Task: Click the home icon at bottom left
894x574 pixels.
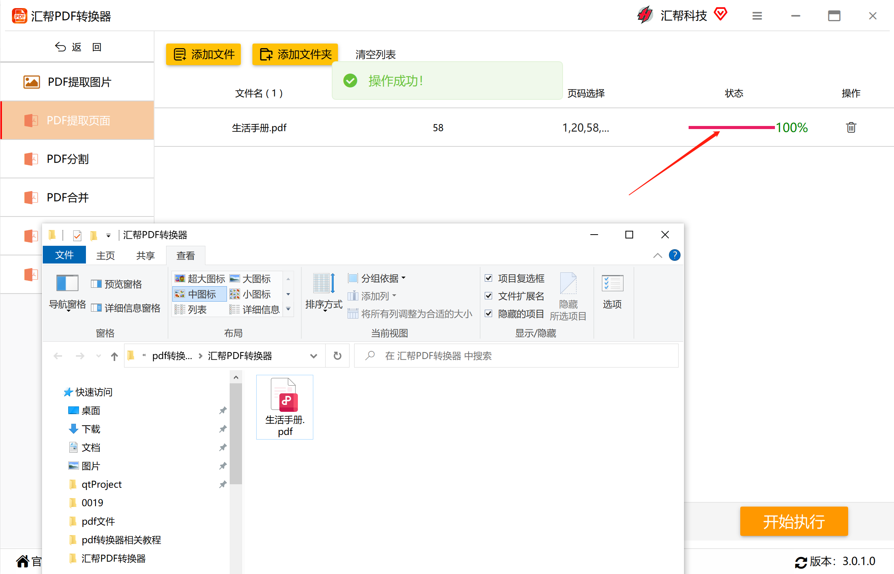Action: point(23,561)
